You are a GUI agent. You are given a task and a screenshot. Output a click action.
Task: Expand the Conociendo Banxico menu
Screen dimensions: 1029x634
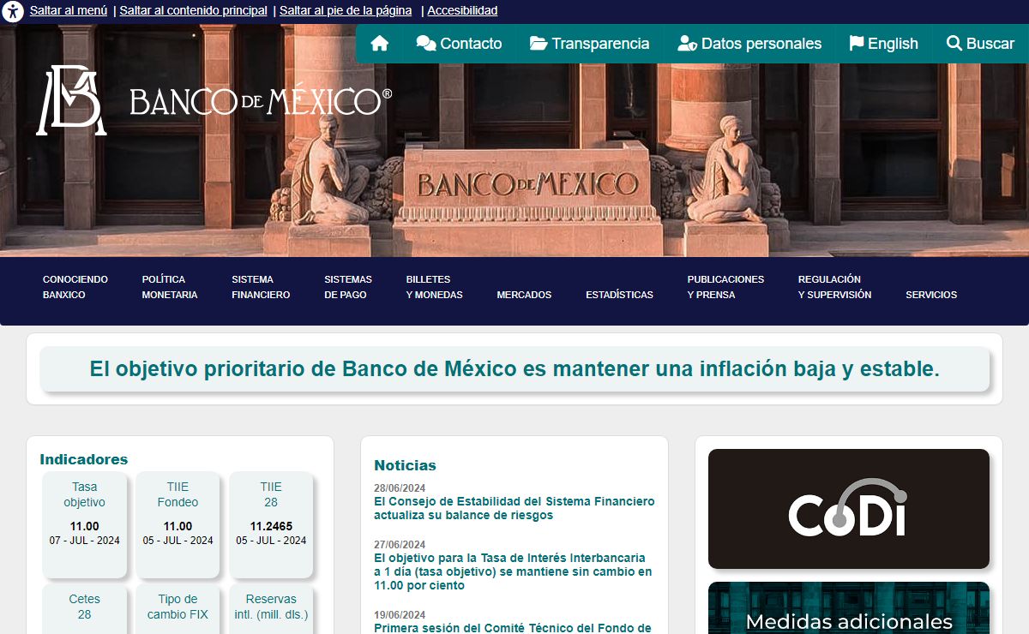(75, 287)
